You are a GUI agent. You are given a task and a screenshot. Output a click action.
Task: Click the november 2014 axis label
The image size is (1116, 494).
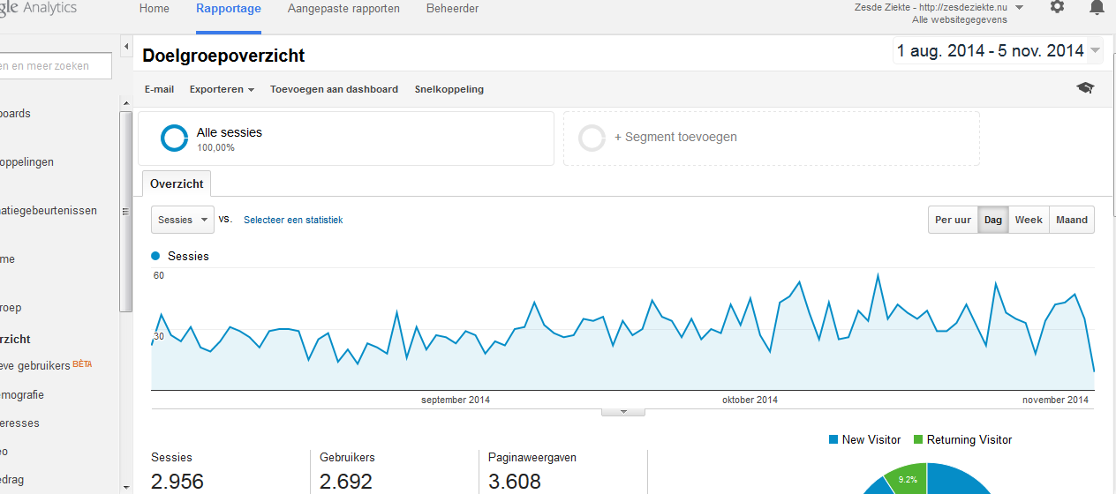pyautogui.click(x=1055, y=400)
